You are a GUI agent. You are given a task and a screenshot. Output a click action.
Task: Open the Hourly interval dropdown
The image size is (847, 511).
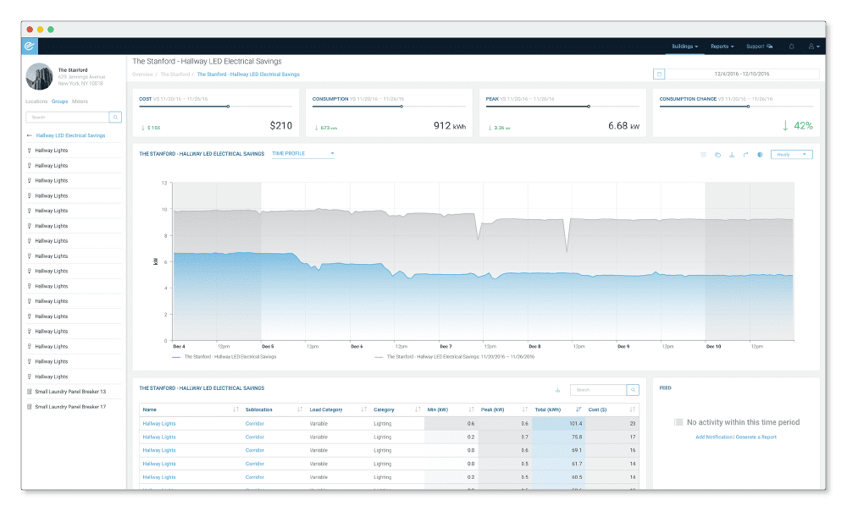pos(791,155)
